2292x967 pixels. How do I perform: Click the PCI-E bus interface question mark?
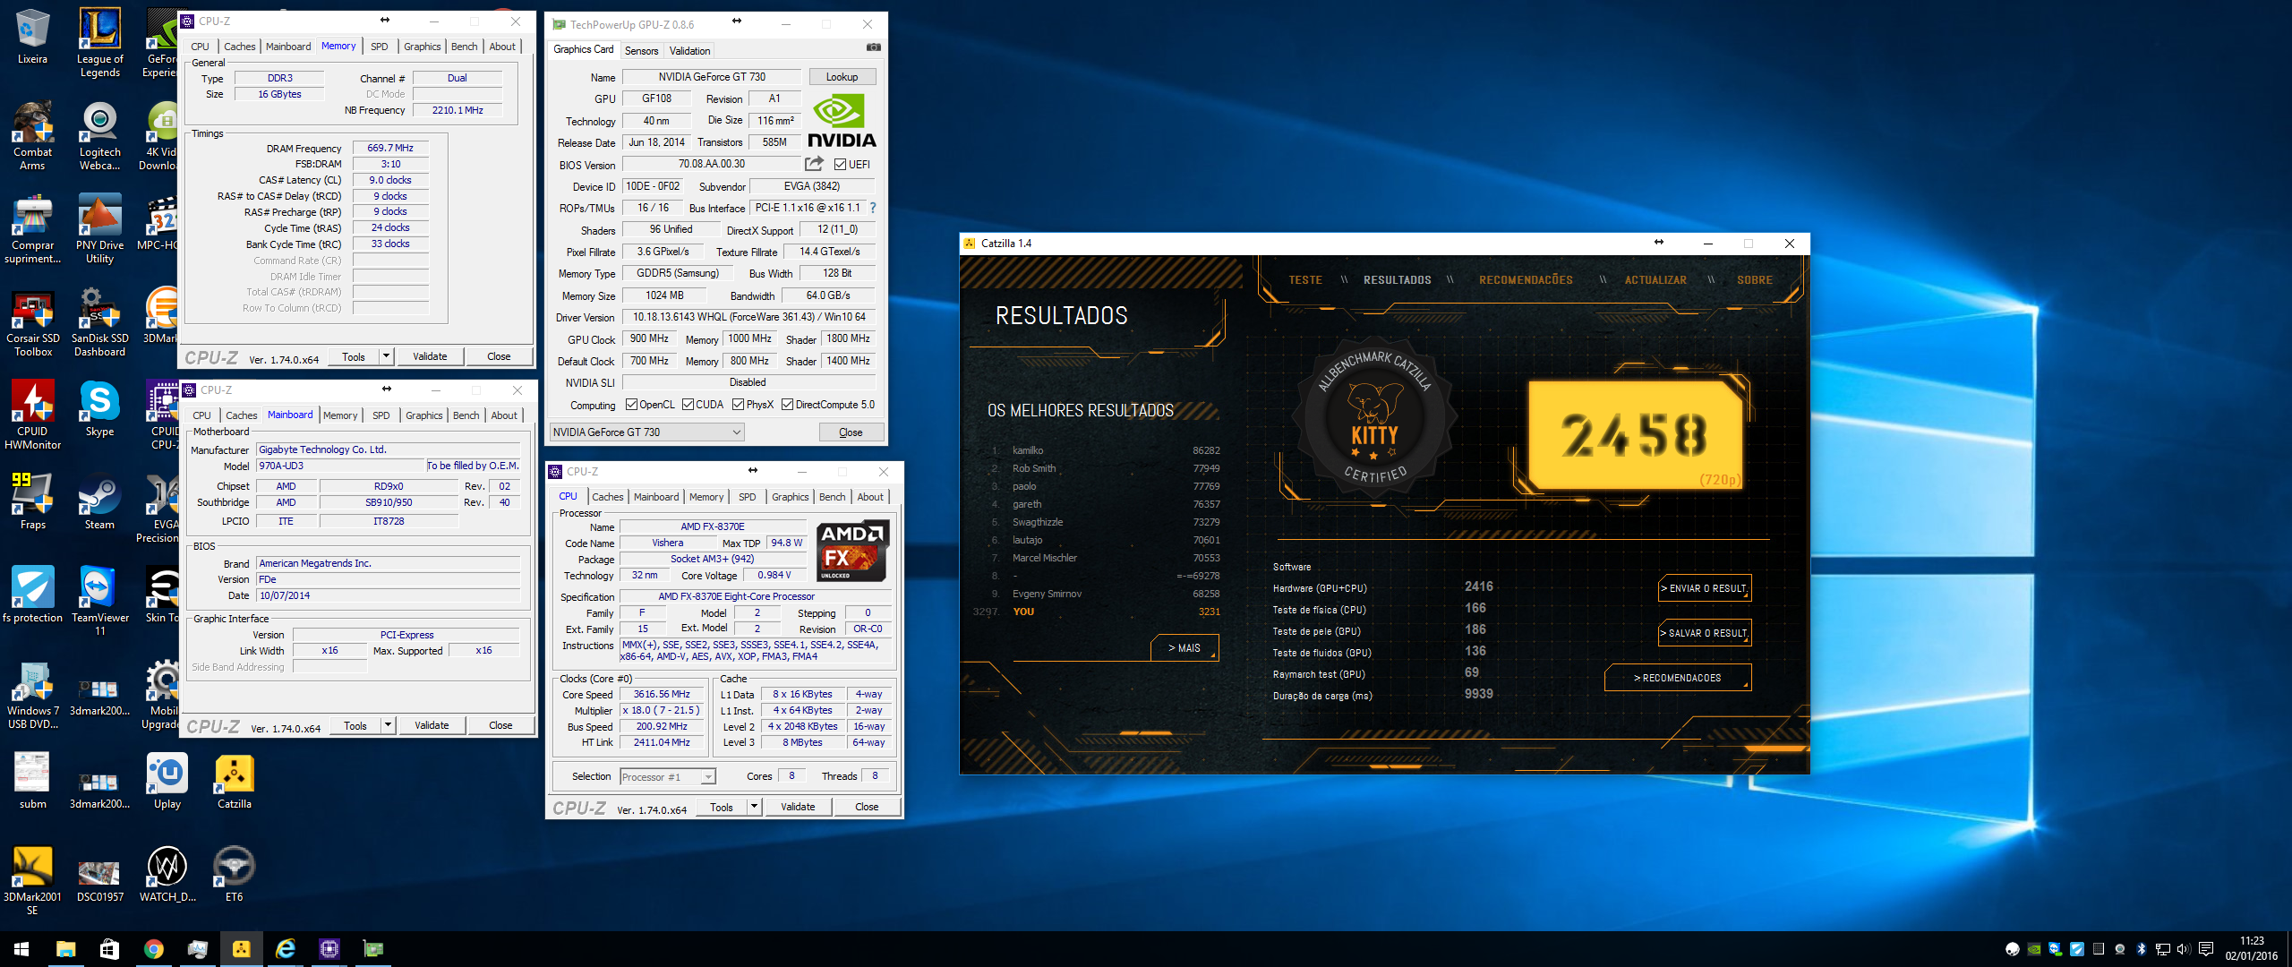tap(872, 208)
